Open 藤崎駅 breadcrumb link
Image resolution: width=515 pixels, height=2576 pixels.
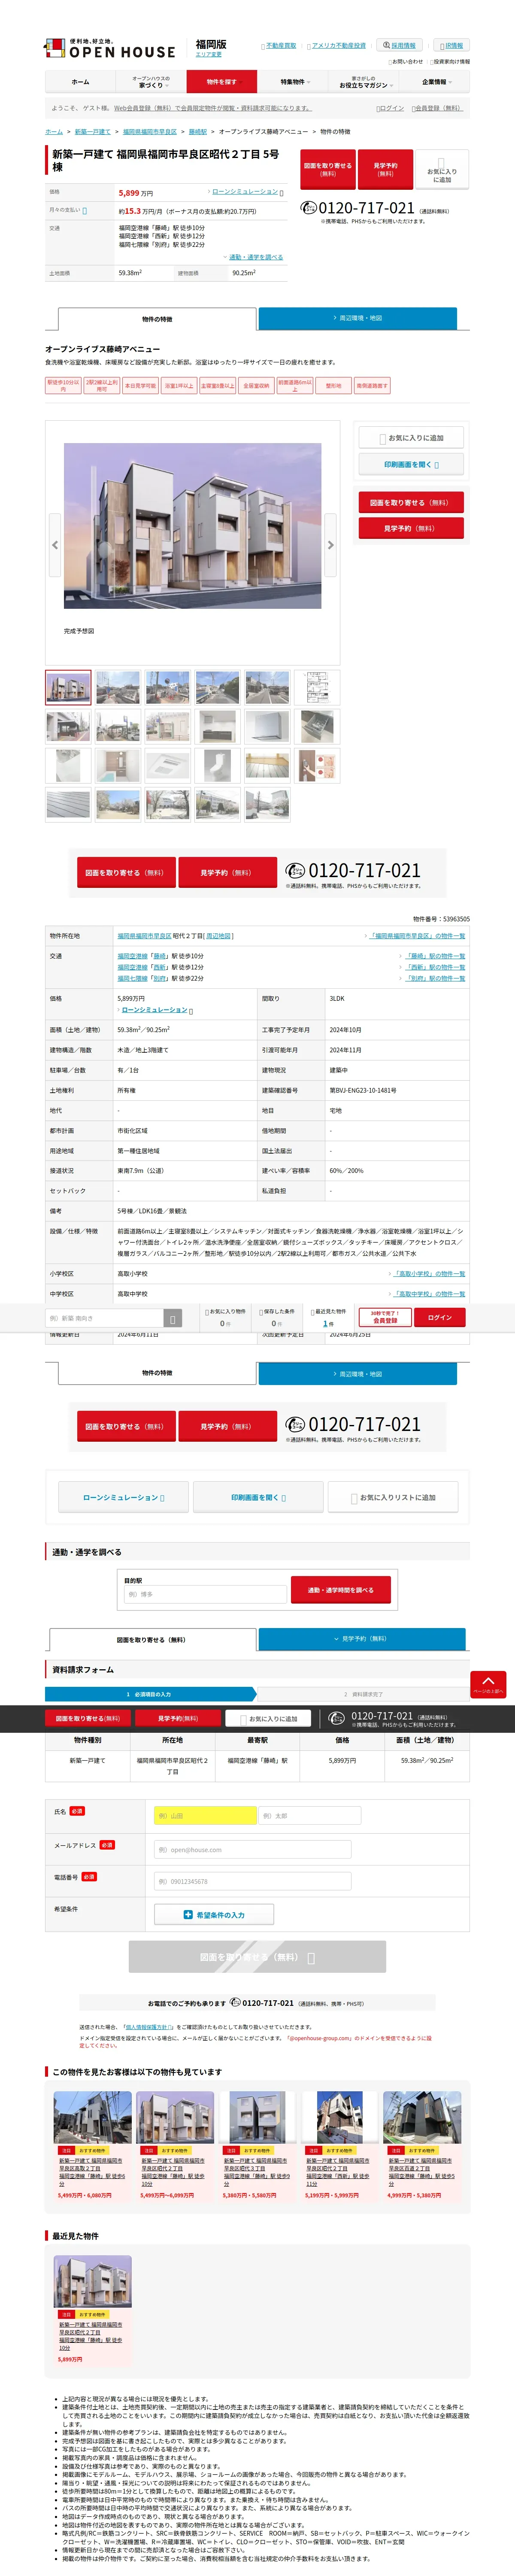198,132
